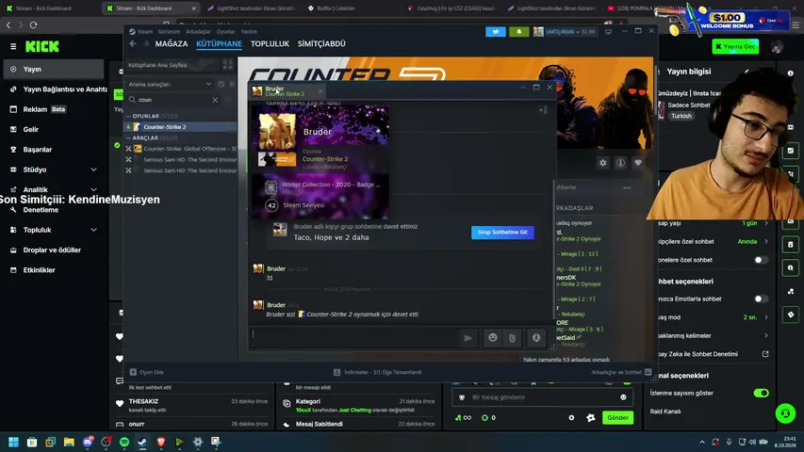The image size is (804, 452).
Task: Close the Bruder chat tab
Action: pos(320,91)
